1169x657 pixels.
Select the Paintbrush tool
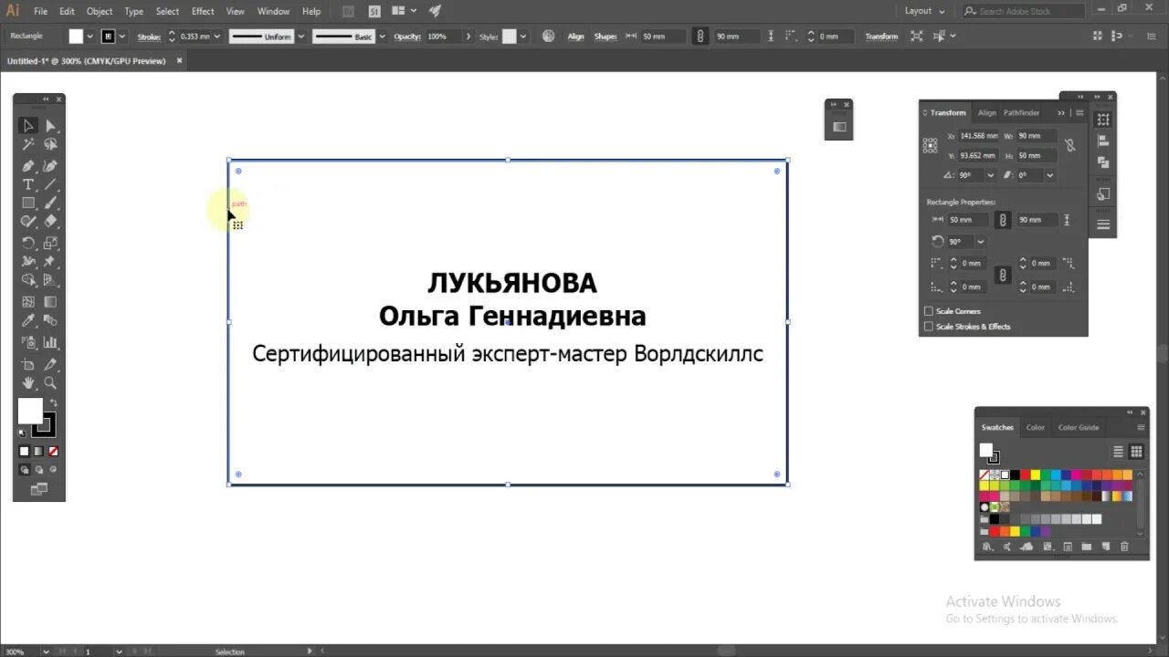click(50, 203)
